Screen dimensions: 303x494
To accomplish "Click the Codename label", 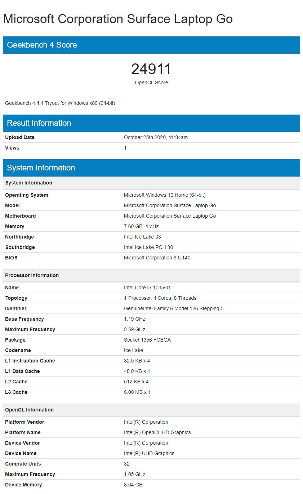I will 18,350.
